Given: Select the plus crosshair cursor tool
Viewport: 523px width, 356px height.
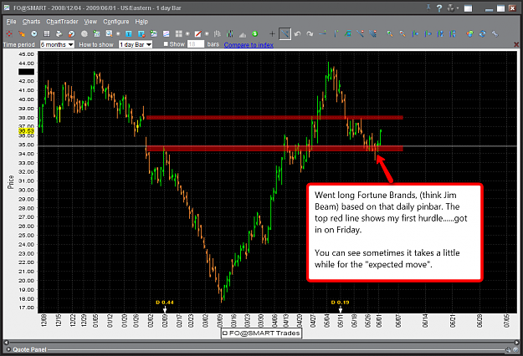Looking at the screenshot, I should point(272,33).
